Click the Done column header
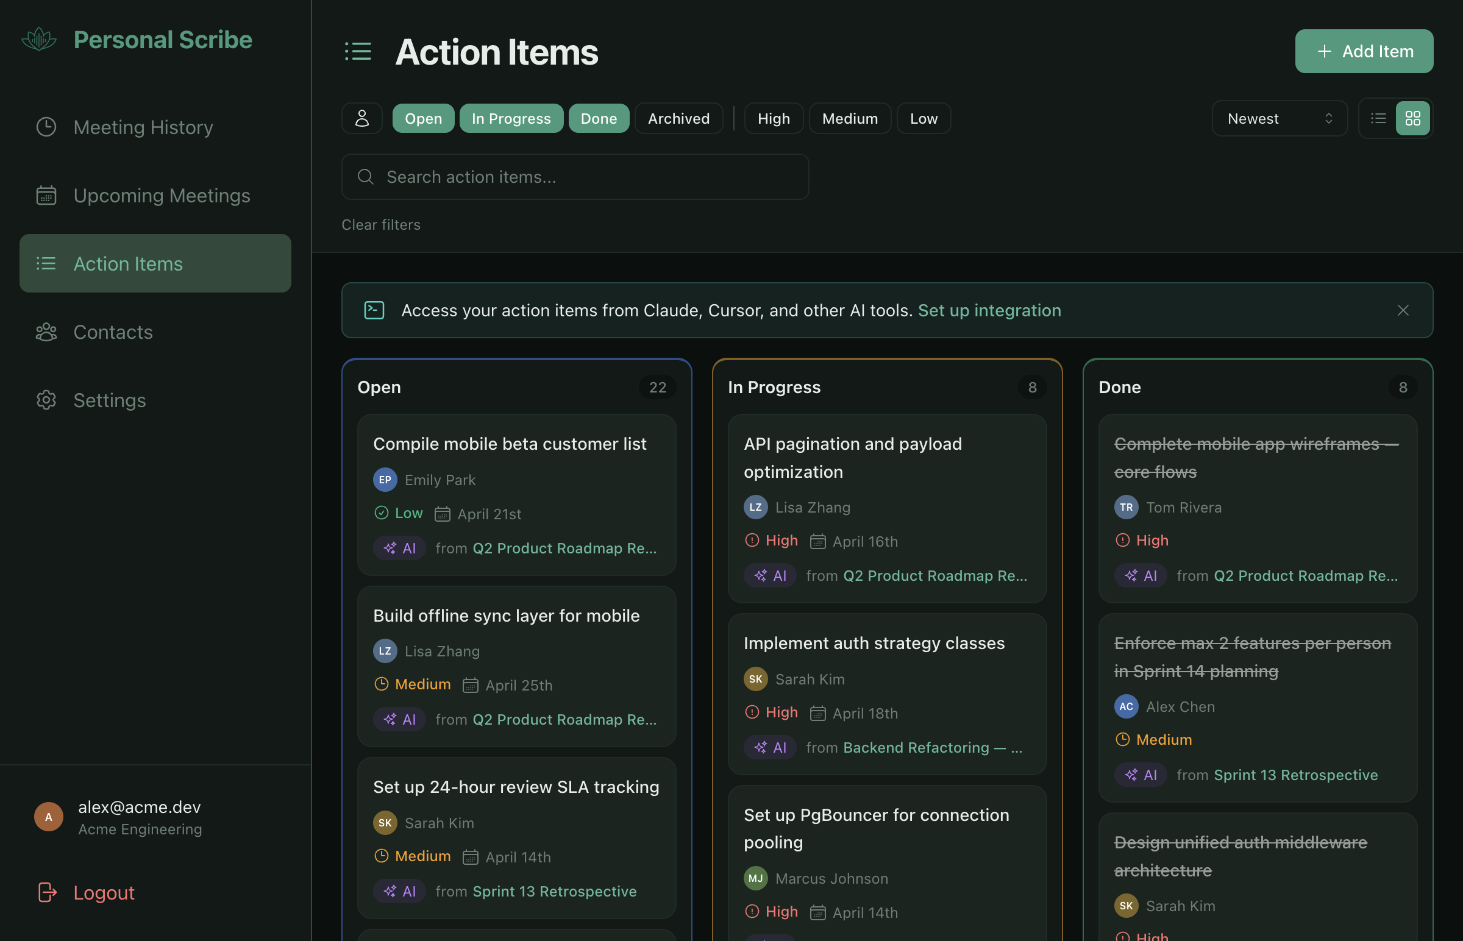The width and height of the screenshot is (1463, 941). (1120, 388)
